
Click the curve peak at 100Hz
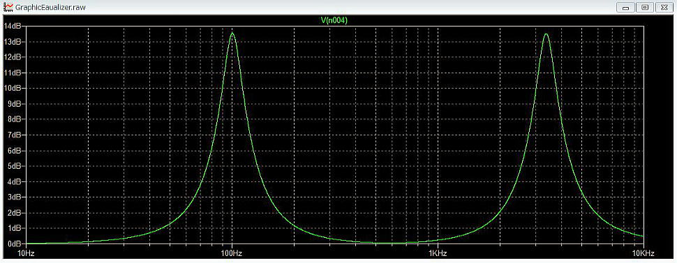[x=232, y=33]
